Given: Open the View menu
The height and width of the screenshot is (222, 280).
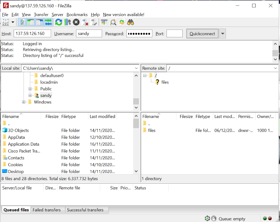Looking at the screenshot, I should click(x=26, y=15).
